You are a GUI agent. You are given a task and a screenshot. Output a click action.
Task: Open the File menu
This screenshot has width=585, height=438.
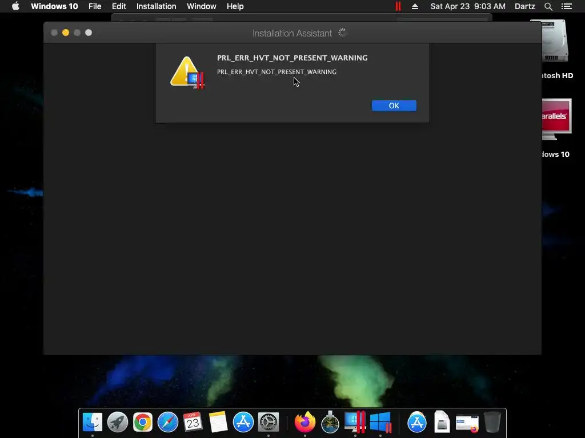(95, 6)
